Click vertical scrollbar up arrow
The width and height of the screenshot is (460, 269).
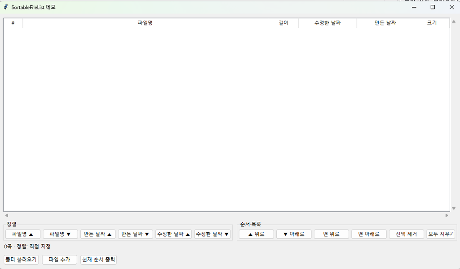(x=454, y=22)
